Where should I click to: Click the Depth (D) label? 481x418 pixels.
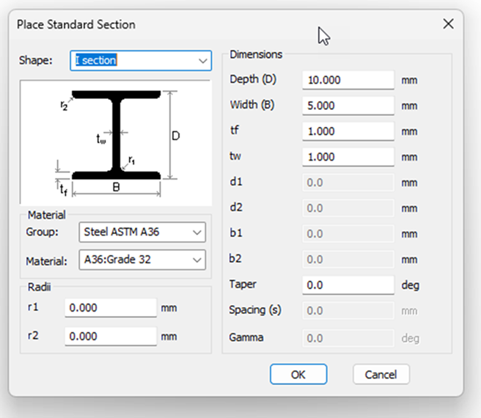(253, 79)
